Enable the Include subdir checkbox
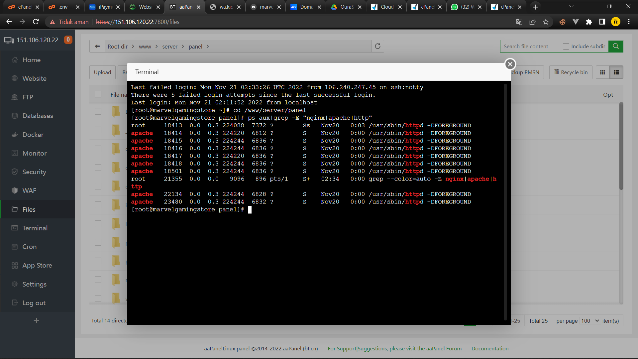 click(x=566, y=46)
